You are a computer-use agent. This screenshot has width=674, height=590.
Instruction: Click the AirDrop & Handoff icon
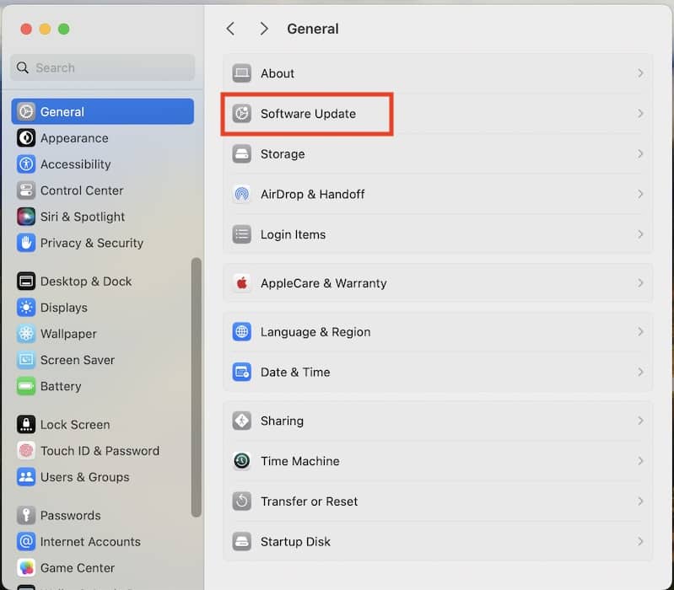click(242, 195)
